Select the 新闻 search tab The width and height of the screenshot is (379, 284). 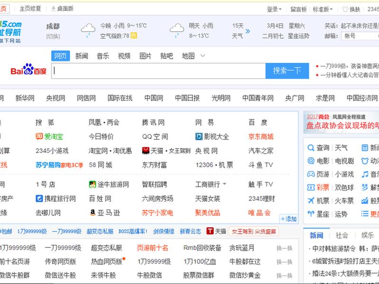pos(81,56)
